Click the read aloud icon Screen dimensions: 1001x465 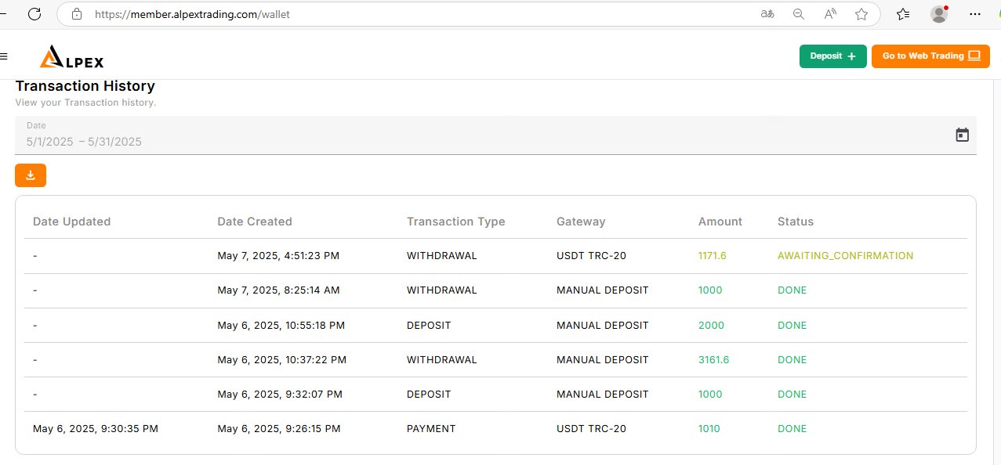point(830,14)
